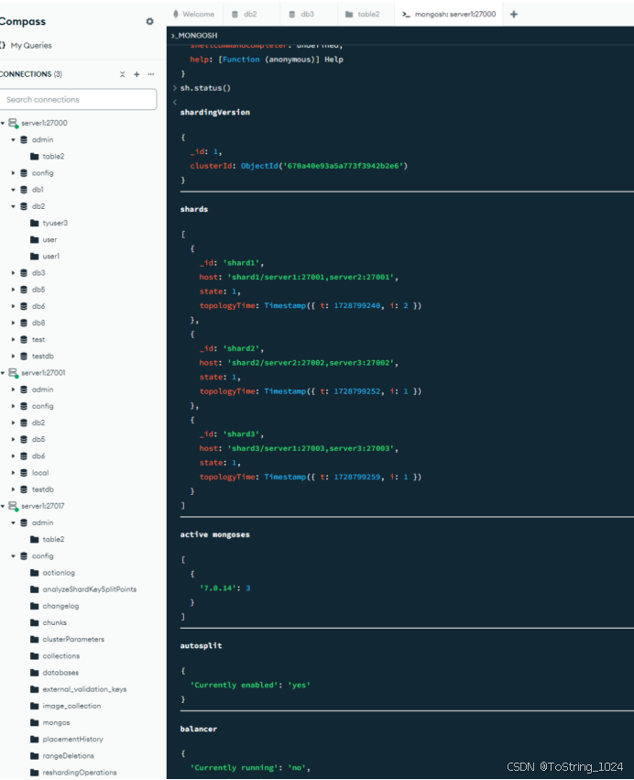
Task: Select the tyuser3 collection under db2
Action: [x=55, y=222]
